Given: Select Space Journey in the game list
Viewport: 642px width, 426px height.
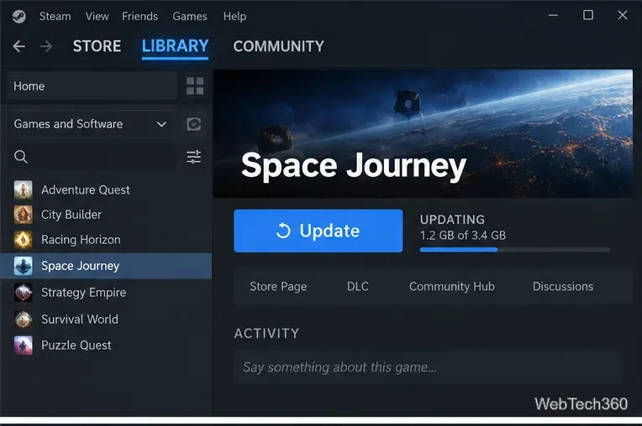Looking at the screenshot, I should point(106,266).
